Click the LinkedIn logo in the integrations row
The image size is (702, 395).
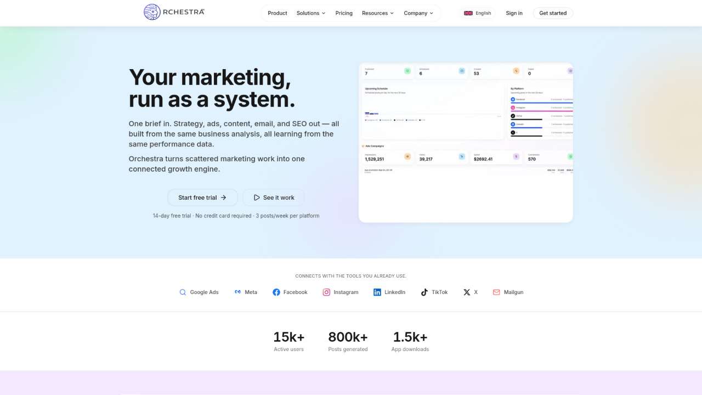(377, 292)
